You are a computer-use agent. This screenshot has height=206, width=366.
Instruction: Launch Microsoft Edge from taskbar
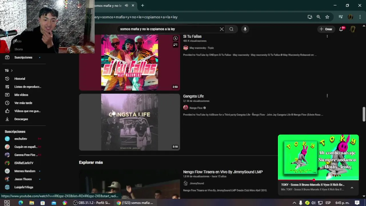click(x=21, y=203)
